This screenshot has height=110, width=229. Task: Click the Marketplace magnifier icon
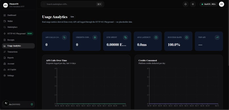pyautogui.click(x=5, y=27)
